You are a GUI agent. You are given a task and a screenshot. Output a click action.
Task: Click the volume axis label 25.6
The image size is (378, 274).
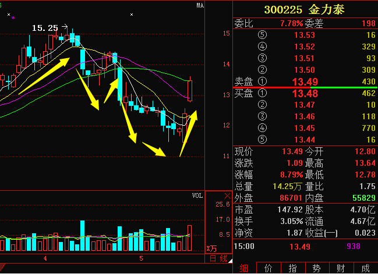coord(222,204)
